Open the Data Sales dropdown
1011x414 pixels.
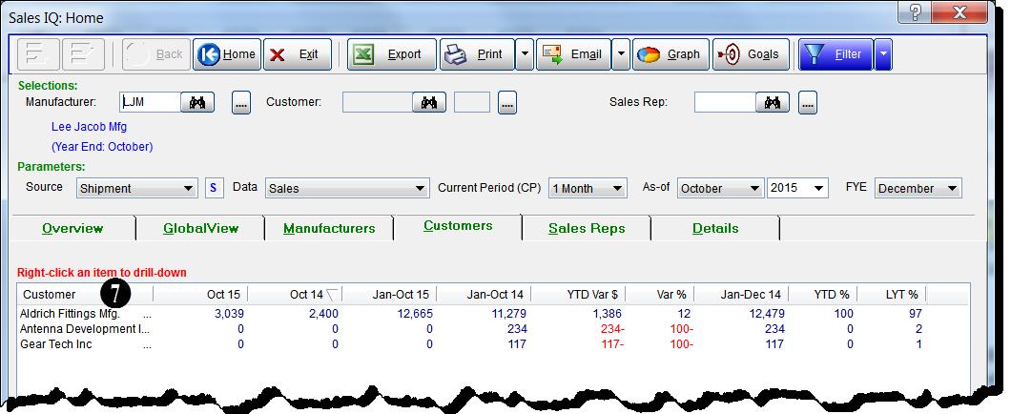(347, 188)
